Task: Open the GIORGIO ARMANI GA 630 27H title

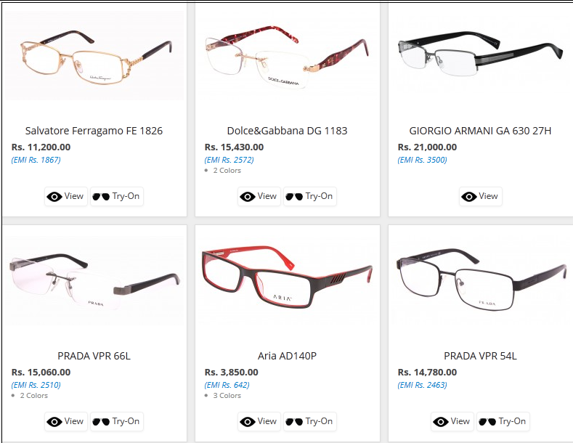Action: 480,131
